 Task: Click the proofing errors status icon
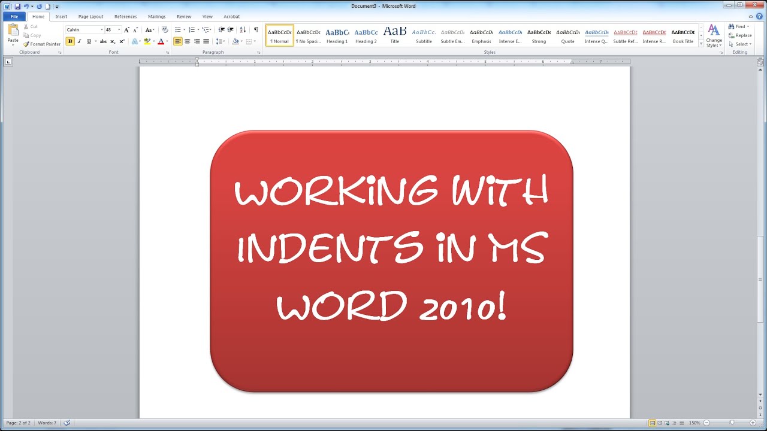(67, 423)
